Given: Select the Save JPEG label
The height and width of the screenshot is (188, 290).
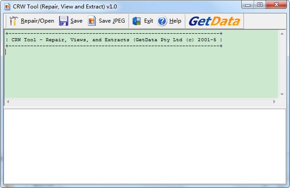Looking at the screenshot, I should pos(112,21).
